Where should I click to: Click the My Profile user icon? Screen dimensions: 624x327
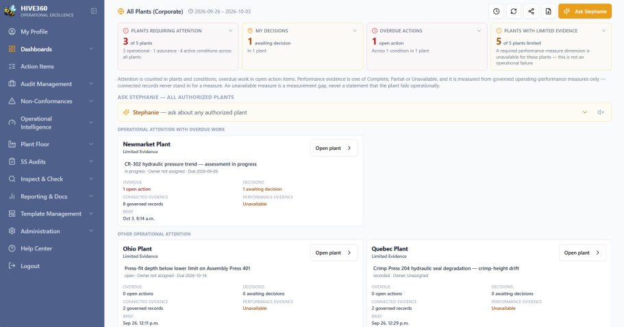[x=12, y=31]
